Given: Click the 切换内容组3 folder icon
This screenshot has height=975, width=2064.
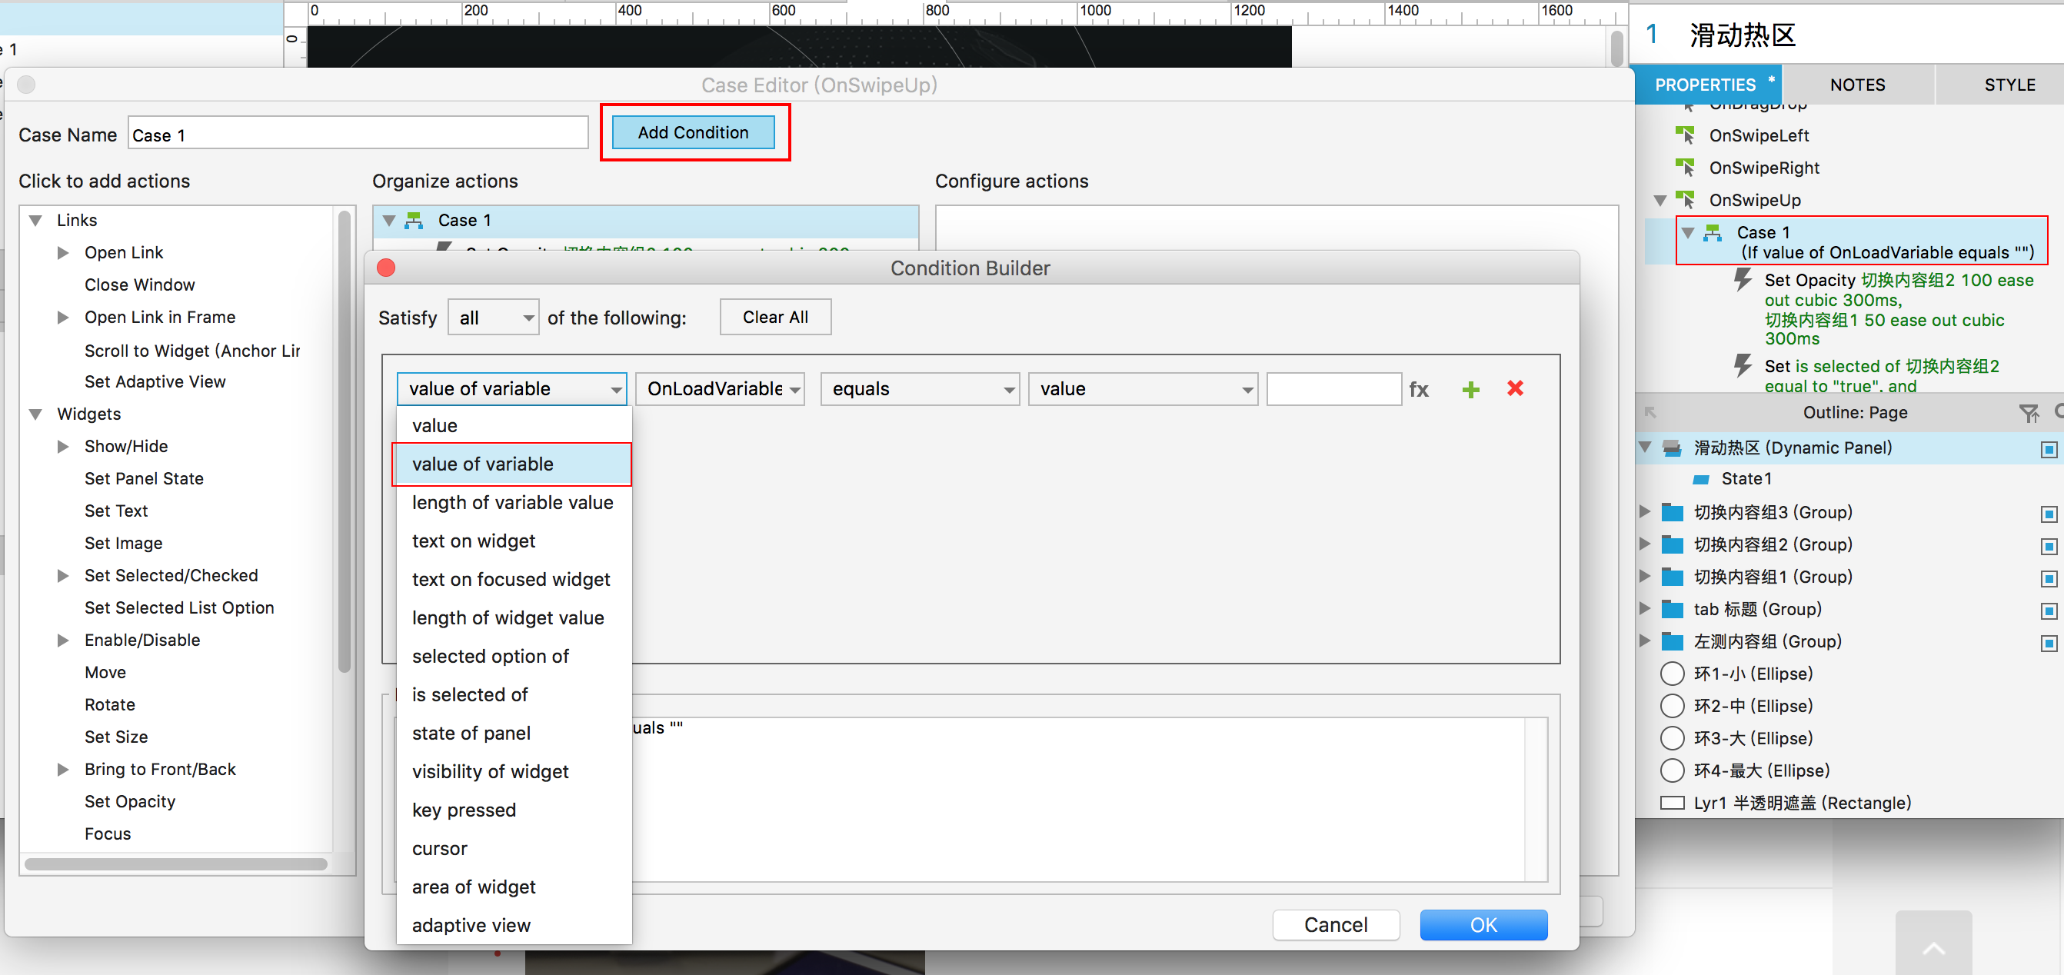Looking at the screenshot, I should (1672, 513).
